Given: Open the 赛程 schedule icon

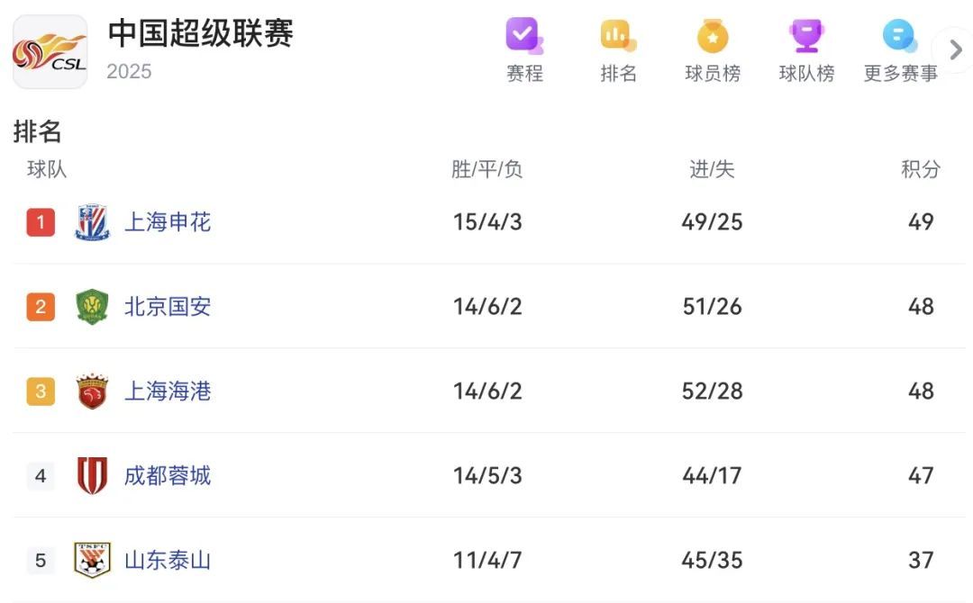Looking at the screenshot, I should [523, 37].
